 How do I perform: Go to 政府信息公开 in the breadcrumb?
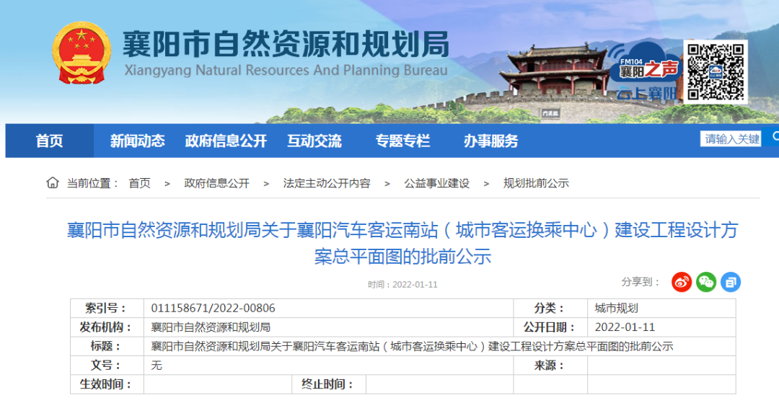(216, 183)
